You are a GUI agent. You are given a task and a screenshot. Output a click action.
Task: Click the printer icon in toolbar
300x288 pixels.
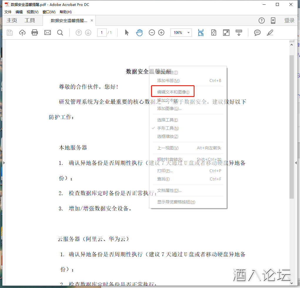coord(35,33)
